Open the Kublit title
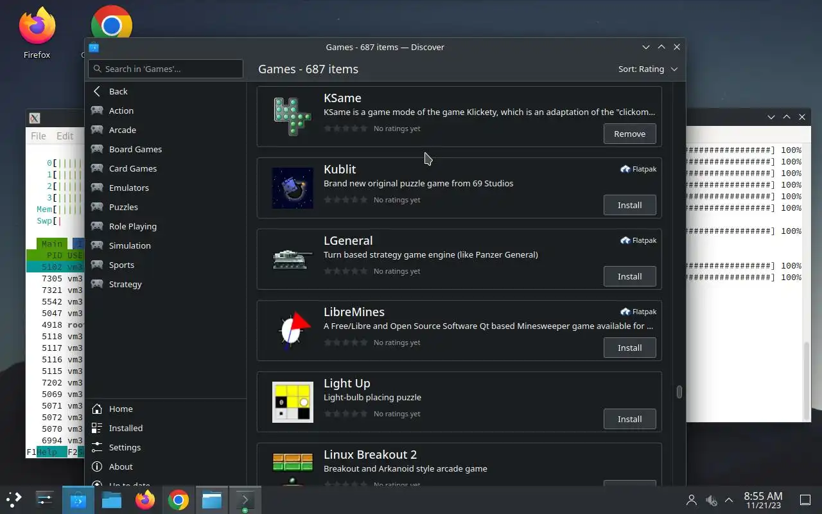This screenshot has height=514, width=822. pyautogui.click(x=340, y=169)
